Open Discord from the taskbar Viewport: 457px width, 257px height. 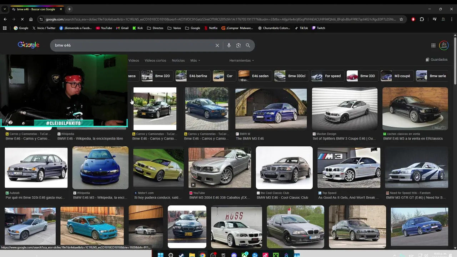234,255
